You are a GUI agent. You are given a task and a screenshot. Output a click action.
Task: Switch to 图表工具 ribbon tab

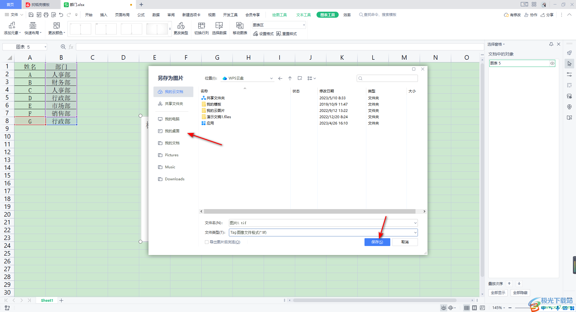tap(327, 15)
